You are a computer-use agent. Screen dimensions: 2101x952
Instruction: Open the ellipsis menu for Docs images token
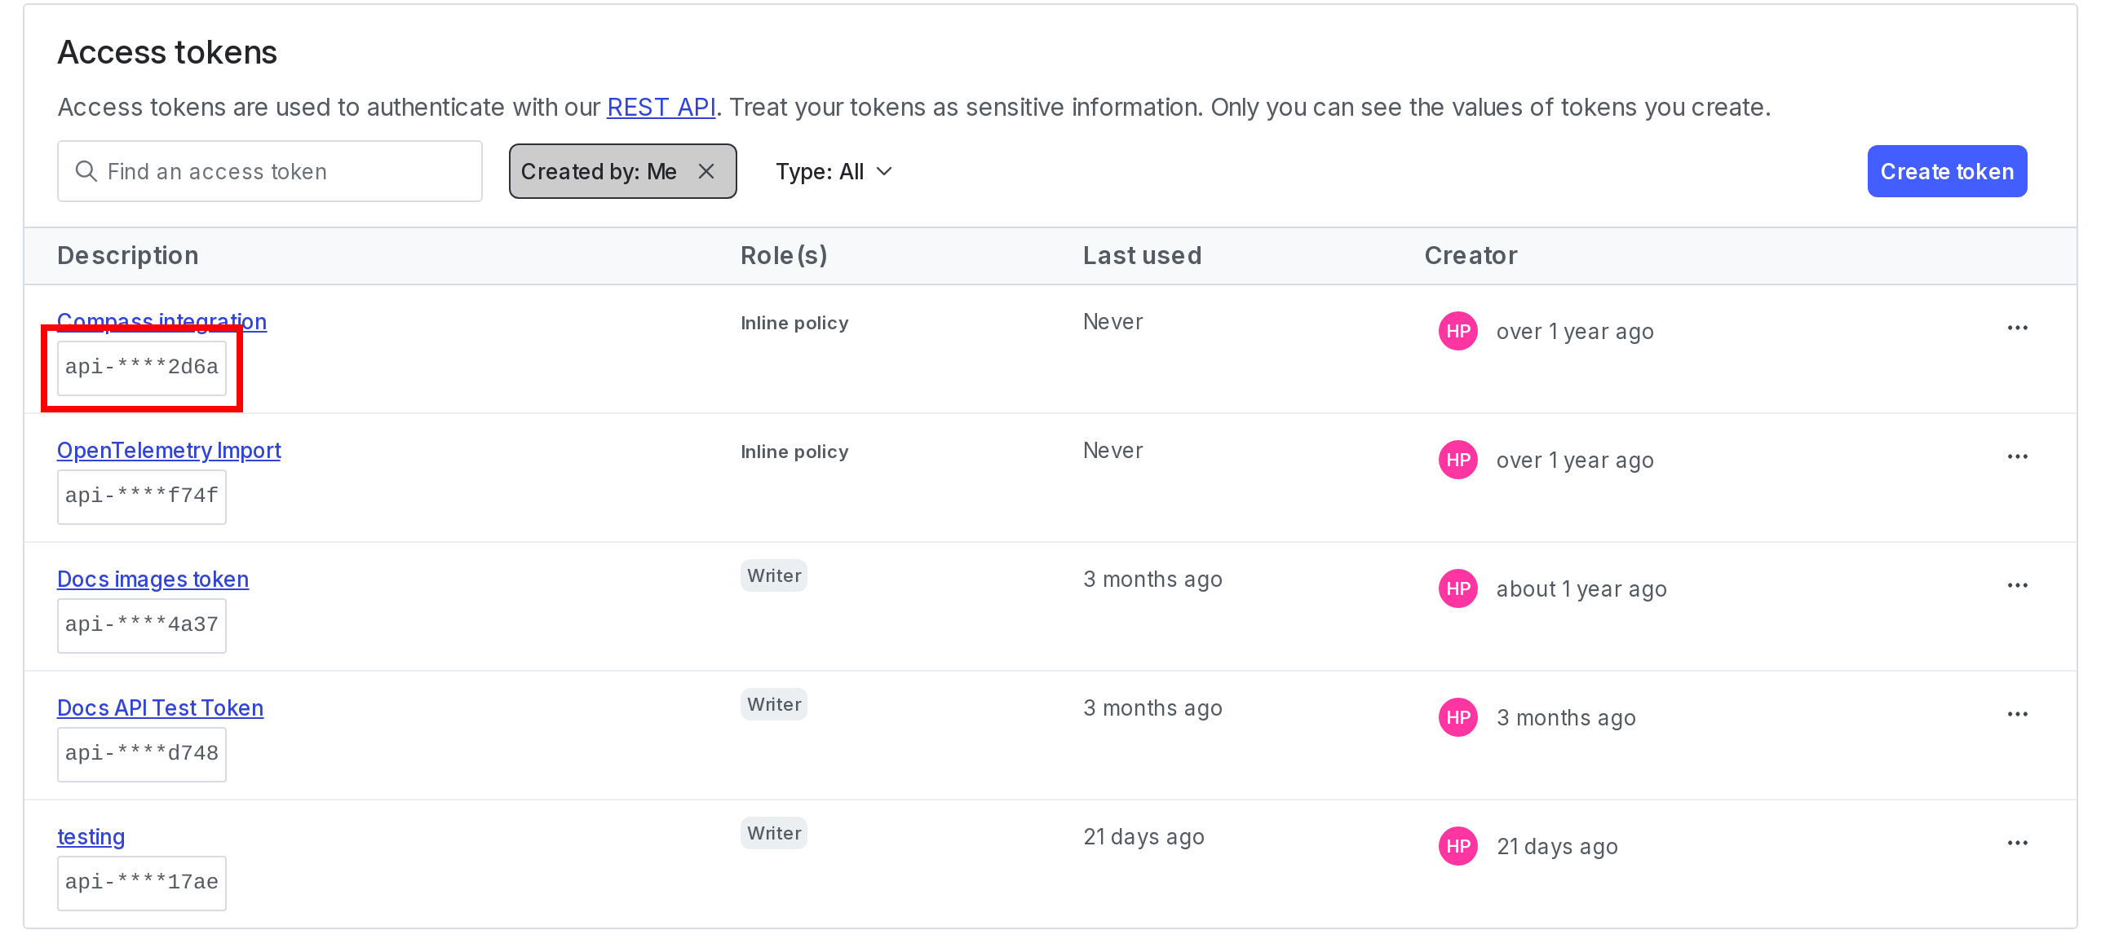coord(2018,584)
